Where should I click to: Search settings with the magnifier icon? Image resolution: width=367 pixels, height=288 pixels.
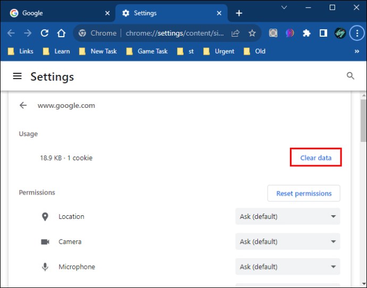coord(351,76)
